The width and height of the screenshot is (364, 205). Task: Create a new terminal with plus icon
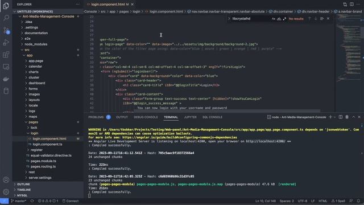coord(330,117)
